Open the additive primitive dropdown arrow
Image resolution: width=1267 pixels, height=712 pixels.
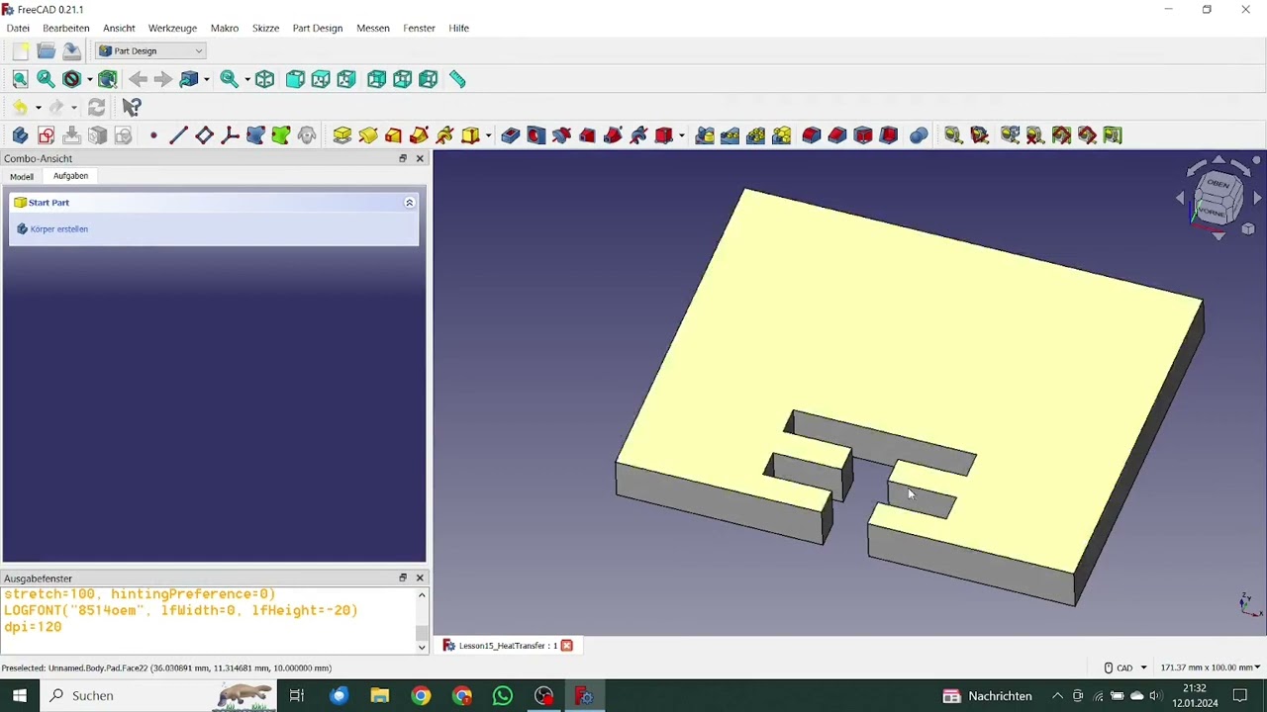tap(488, 135)
